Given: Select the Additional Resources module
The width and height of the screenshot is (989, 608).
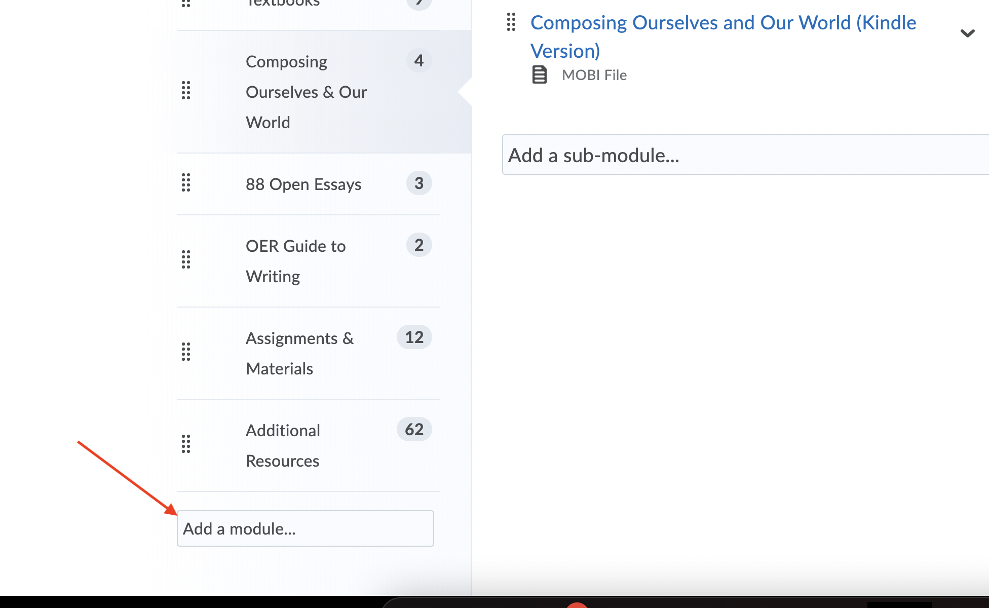Looking at the screenshot, I should coord(282,445).
